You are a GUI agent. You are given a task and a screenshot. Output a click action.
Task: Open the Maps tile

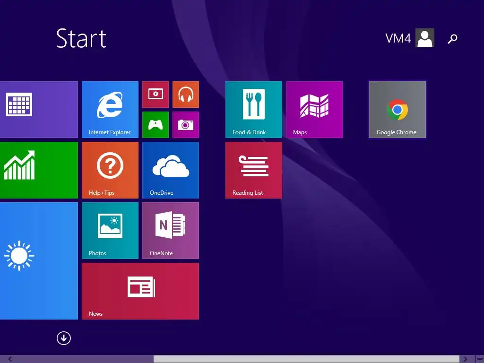(x=314, y=110)
